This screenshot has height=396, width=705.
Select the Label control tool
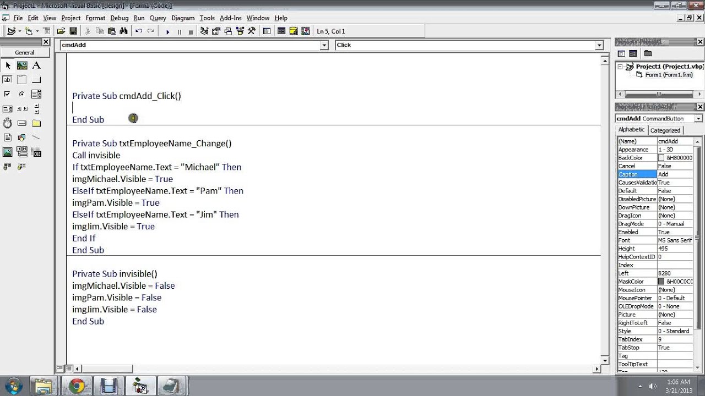[x=36, y=65]
